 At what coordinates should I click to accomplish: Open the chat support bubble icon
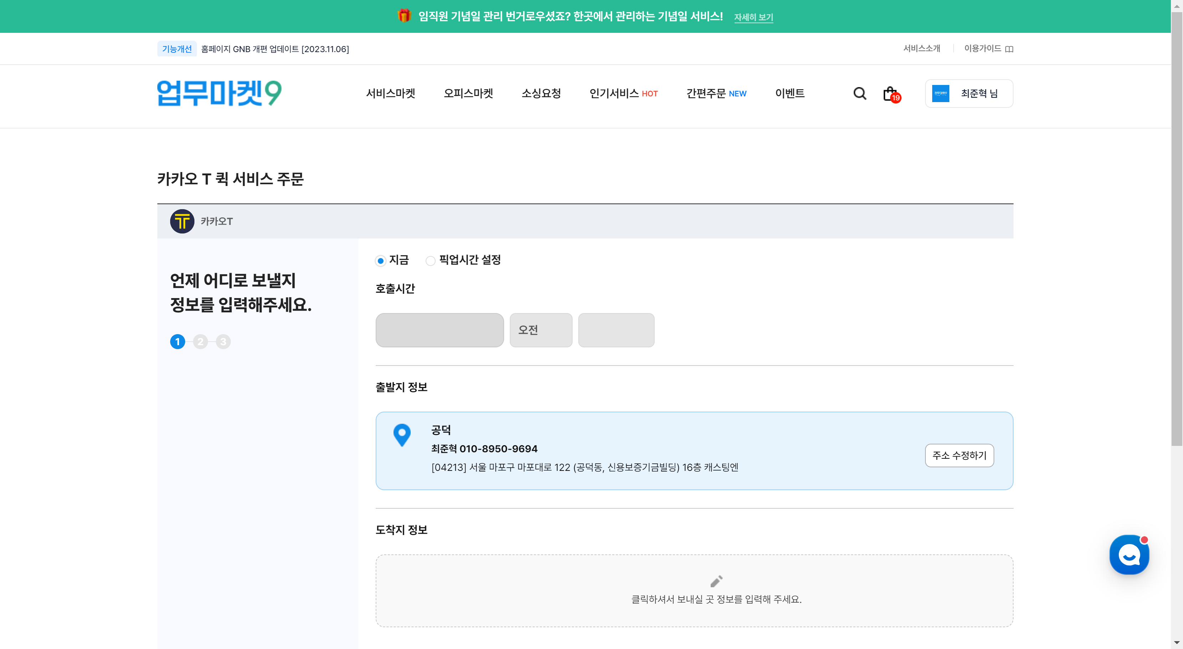tap(1129, 554)
